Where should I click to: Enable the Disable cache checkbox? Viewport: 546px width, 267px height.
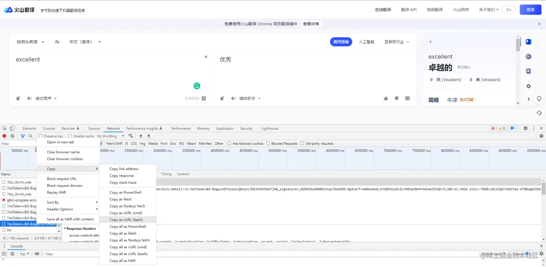pyautogui.click(x=70, y=136)
